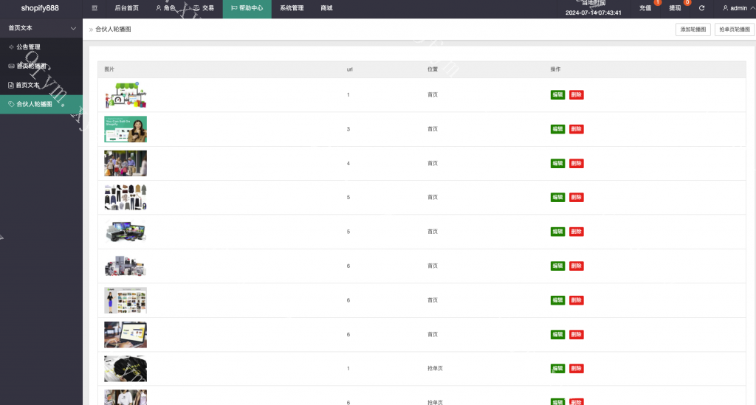Screen dimensions: 756x405
Task: Open the laptop typing thumbnail
Action: pos(126,335)
